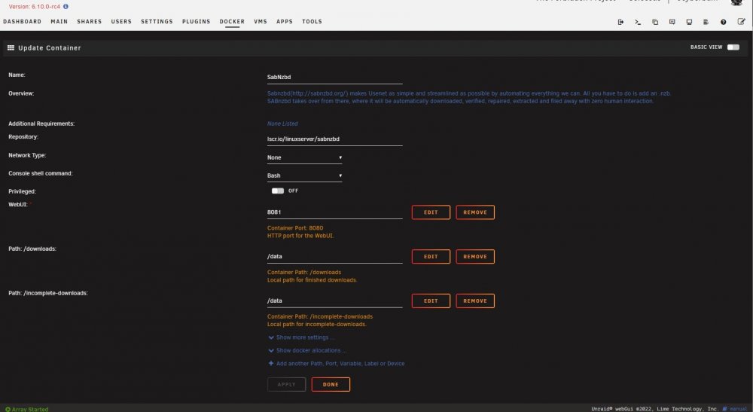Click Edit for the /downloads path

(431, 256)
